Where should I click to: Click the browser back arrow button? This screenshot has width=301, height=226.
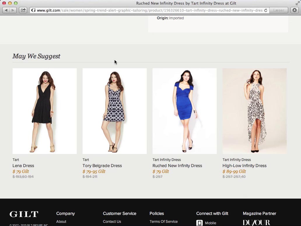[x=6, y=10]
